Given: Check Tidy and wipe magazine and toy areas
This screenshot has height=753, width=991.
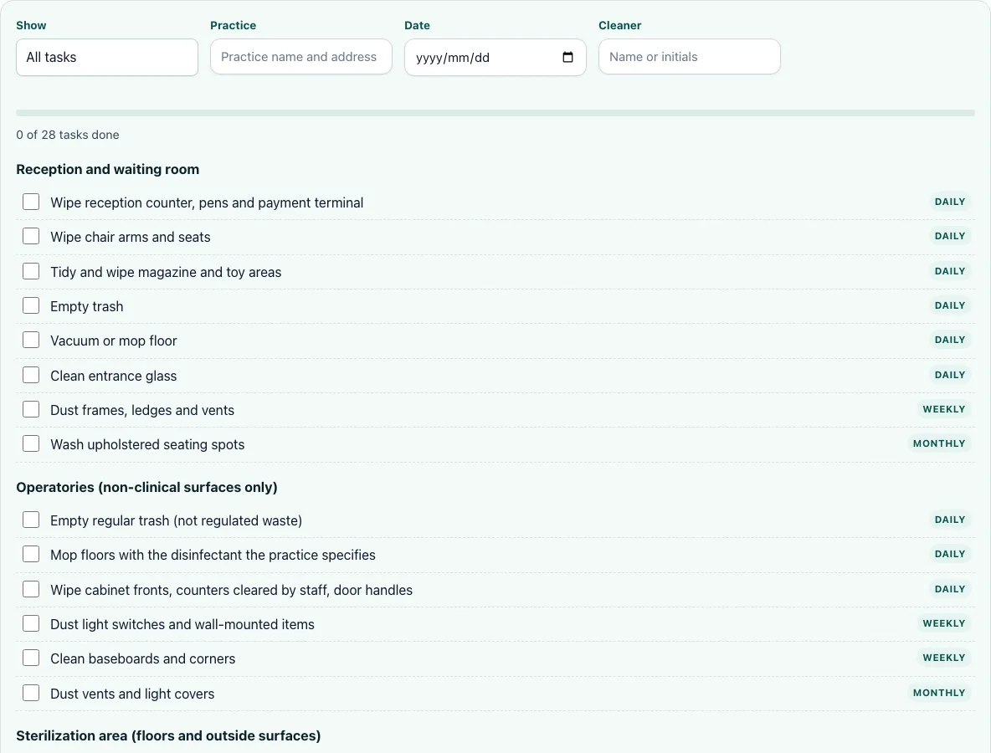Looking at the screenshot, I should click(31, 271).
